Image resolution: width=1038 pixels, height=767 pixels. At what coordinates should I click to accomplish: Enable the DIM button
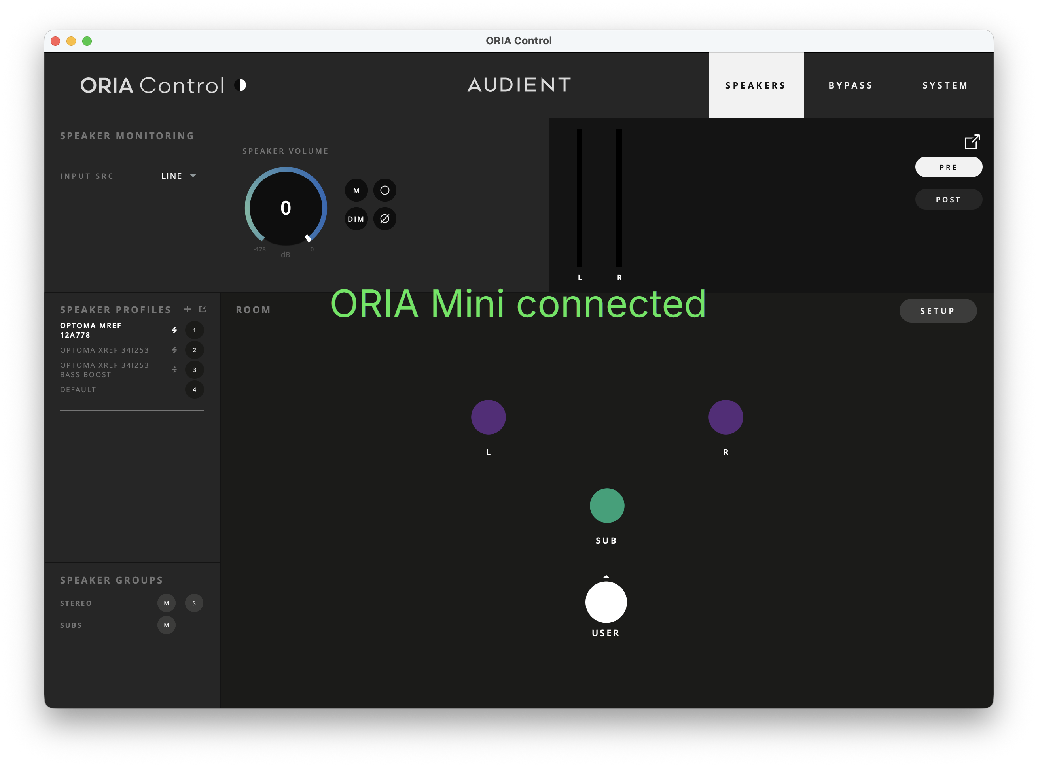point(356,219)
